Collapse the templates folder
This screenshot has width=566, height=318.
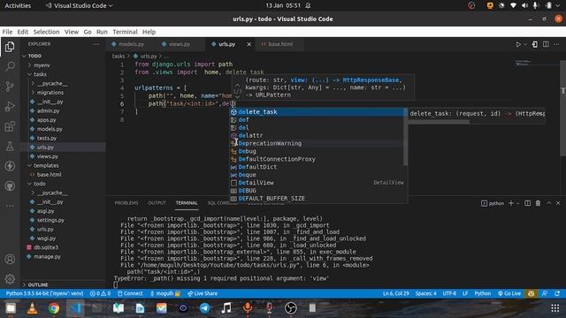(46, 165)
